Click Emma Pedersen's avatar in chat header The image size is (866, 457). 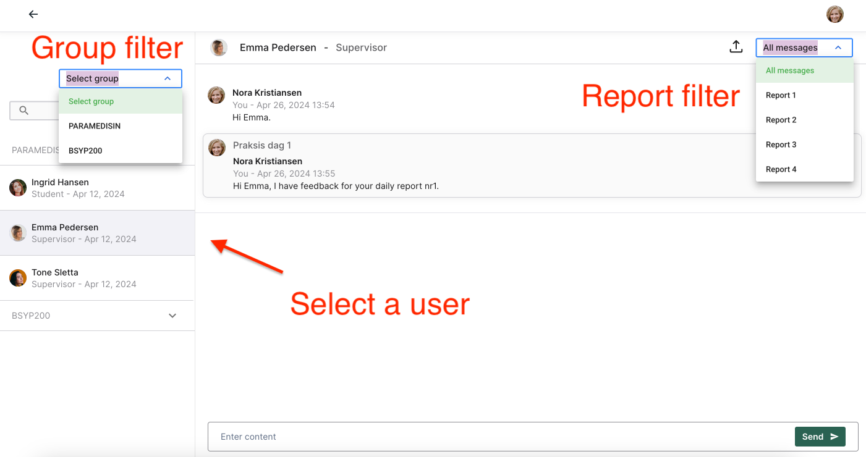click(219, 48)
